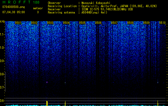The height and width of the screenshot is (106, 168).
Task: Click the 1.0 frequency axis label
Action: coord(2,48)
